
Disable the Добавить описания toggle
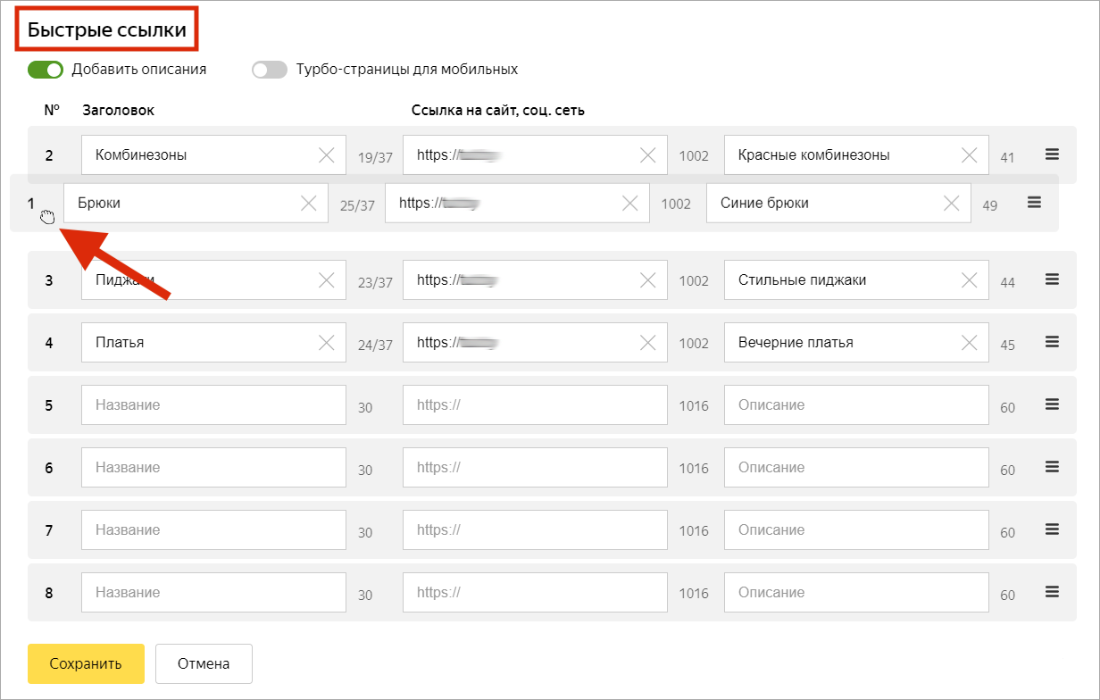coord(46,70)
